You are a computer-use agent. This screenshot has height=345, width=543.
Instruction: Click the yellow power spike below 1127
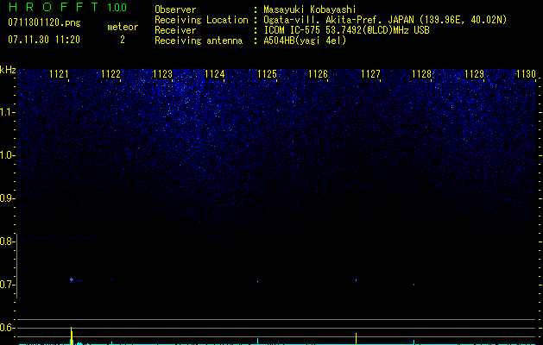tap(356, 339)
